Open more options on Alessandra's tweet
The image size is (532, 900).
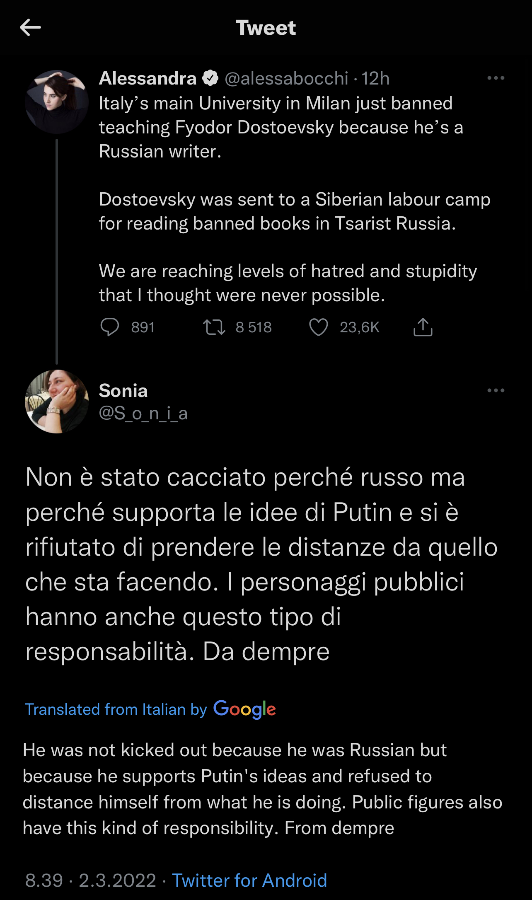(x=496, y=78)
